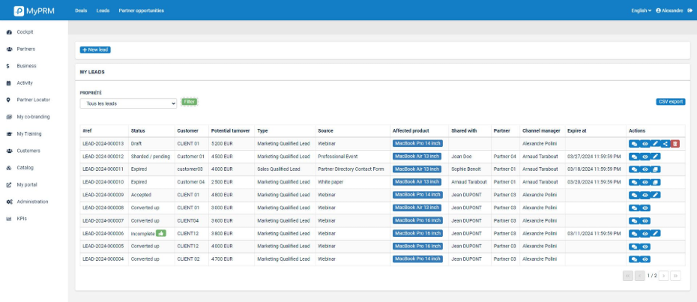The image size is (697, 302).
Task: Click share icon for LEAD-2024-000013
Action: tap(666, 143)
